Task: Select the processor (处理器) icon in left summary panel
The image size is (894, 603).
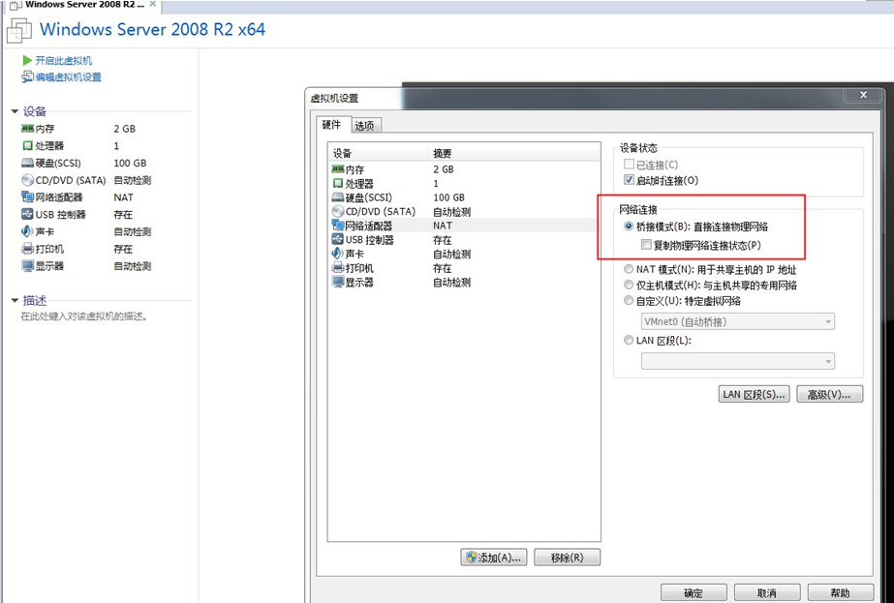Action: [27, 146]
